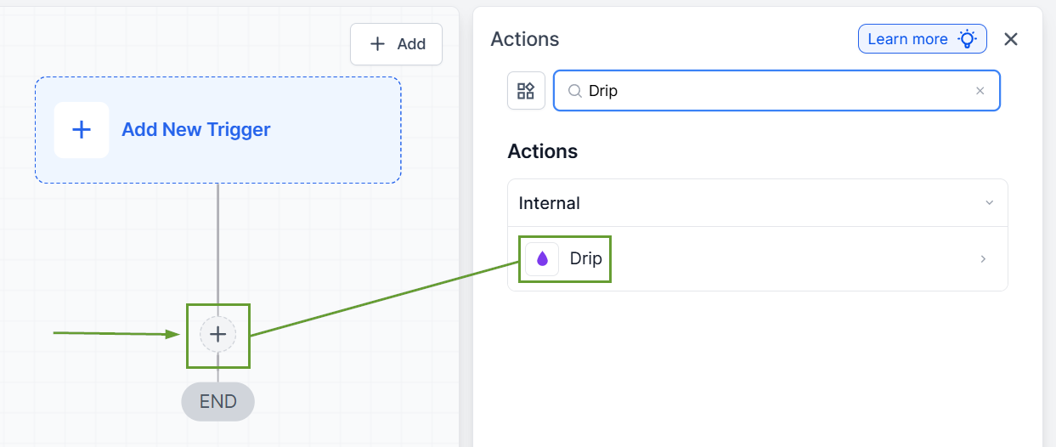
Task: Click the purple Drip droplet icon
Action: point(542,258)
